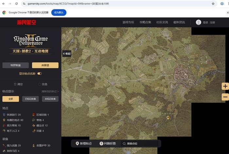Click the 坟墓 grave icon
The width and height of the screenshot is (229, 154).
(34, 131)
